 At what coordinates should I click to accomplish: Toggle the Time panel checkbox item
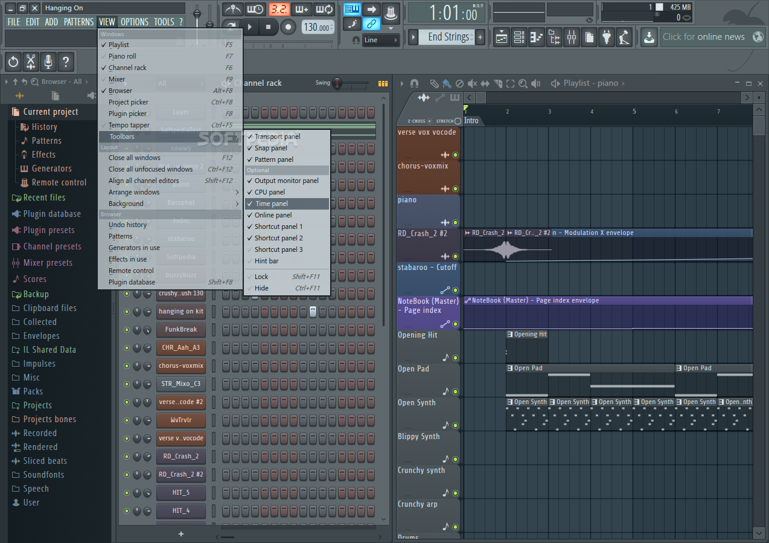288,204
